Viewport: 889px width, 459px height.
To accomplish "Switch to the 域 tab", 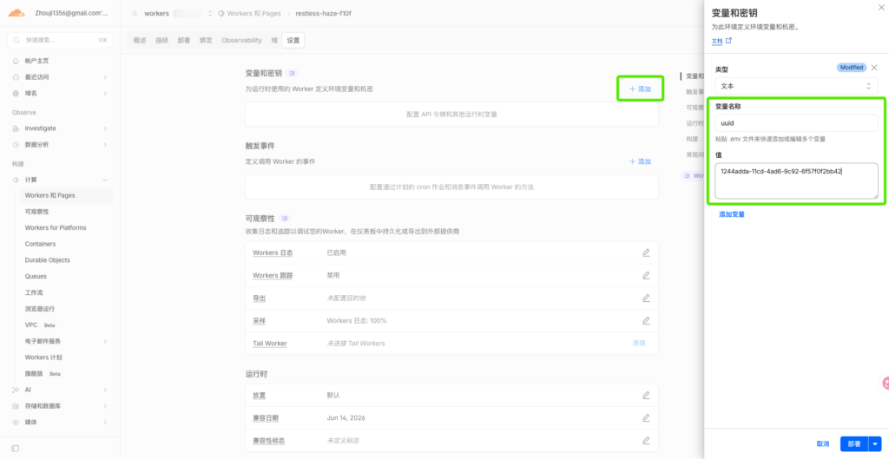I will click(x=274, y=40).
